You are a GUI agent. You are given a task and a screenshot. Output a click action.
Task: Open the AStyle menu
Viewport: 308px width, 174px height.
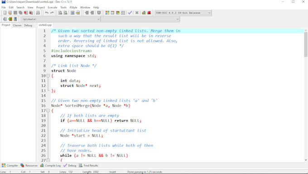[x=73, y=7]
